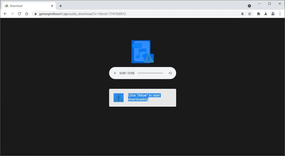Open the browser home page

coord(27,14)
